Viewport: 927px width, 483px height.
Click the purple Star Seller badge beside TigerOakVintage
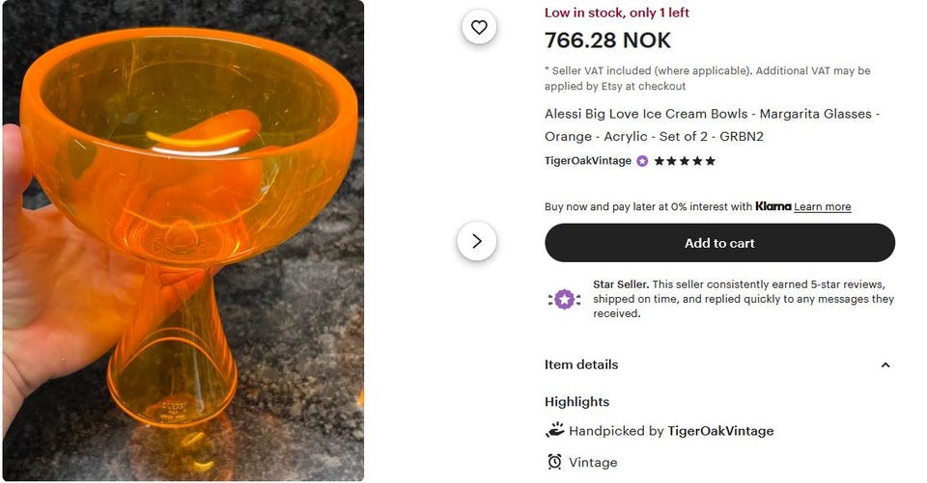coord(642,161)
